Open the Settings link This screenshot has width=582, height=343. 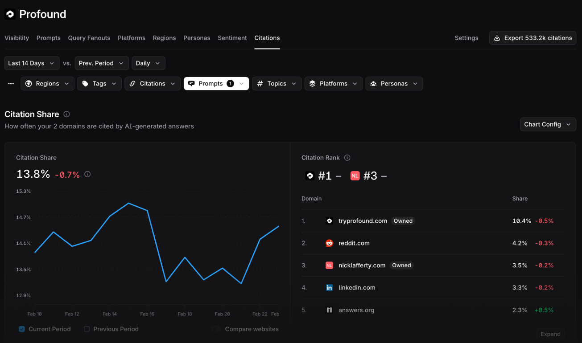pos(466,38)
